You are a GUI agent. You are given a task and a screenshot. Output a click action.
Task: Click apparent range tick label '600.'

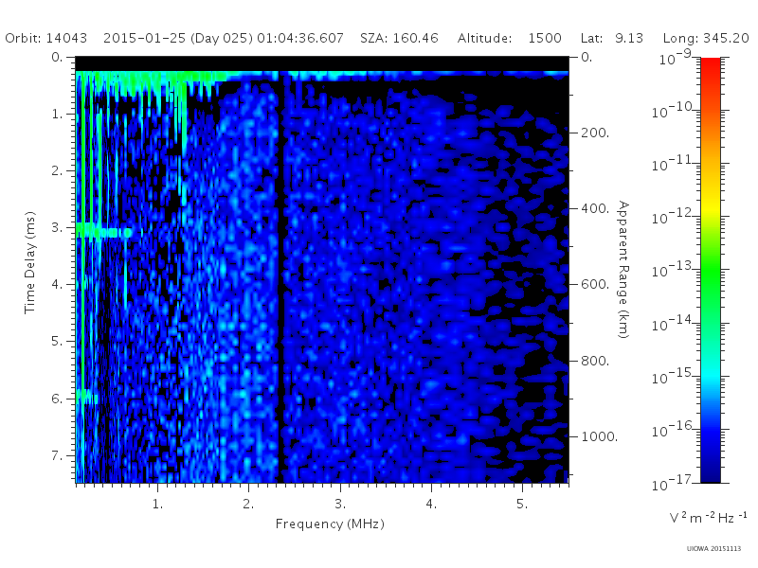click(595, 285)
